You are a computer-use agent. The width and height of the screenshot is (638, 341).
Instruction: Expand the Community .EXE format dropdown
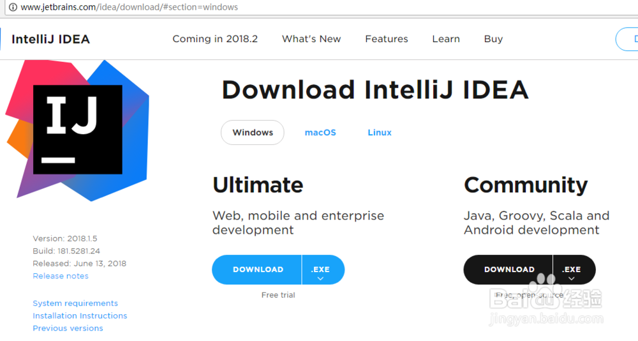[x=574, y=269]
